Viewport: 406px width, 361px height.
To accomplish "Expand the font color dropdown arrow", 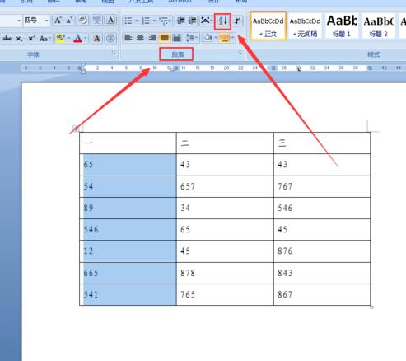I will point(86,39).
